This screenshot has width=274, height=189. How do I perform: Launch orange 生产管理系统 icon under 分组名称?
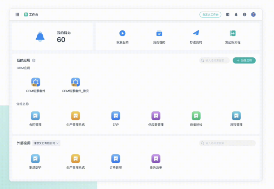click(75, 116)
